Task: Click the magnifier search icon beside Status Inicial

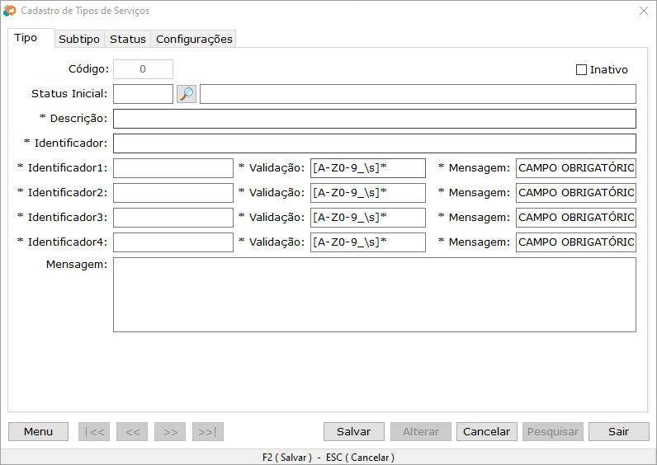Action: (187, 94)
